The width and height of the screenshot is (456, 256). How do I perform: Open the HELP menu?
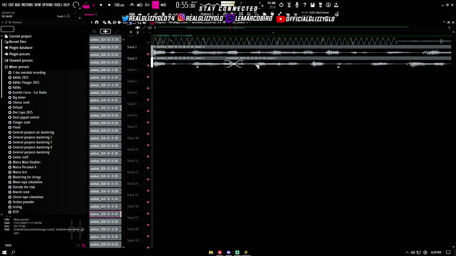[x=67, y=5]
